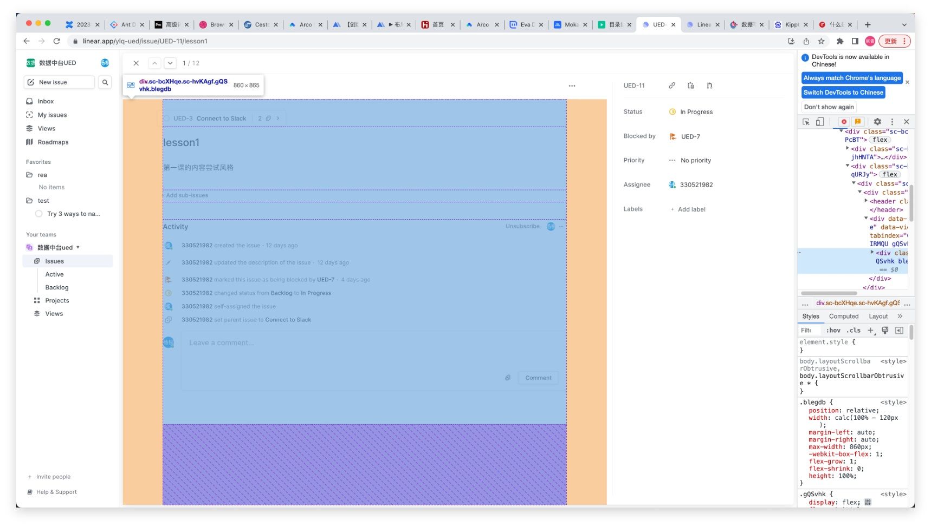The image size is (931, 527).
Task: Click the Comment submit button
Action: [538, 378]
